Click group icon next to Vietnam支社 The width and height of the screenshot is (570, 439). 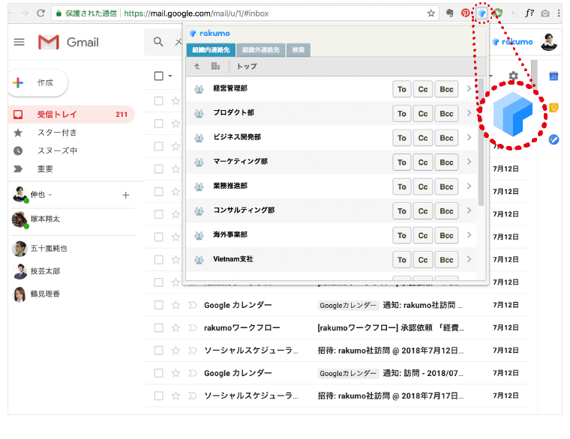click(199, 260)
